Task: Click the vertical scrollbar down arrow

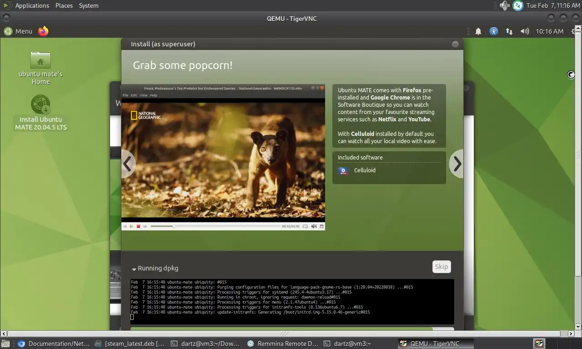Action: (x=578, y=327)
